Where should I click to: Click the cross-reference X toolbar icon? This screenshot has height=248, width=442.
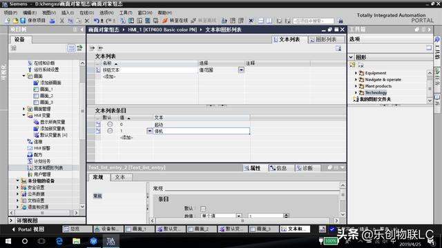(x=251, y=21)
